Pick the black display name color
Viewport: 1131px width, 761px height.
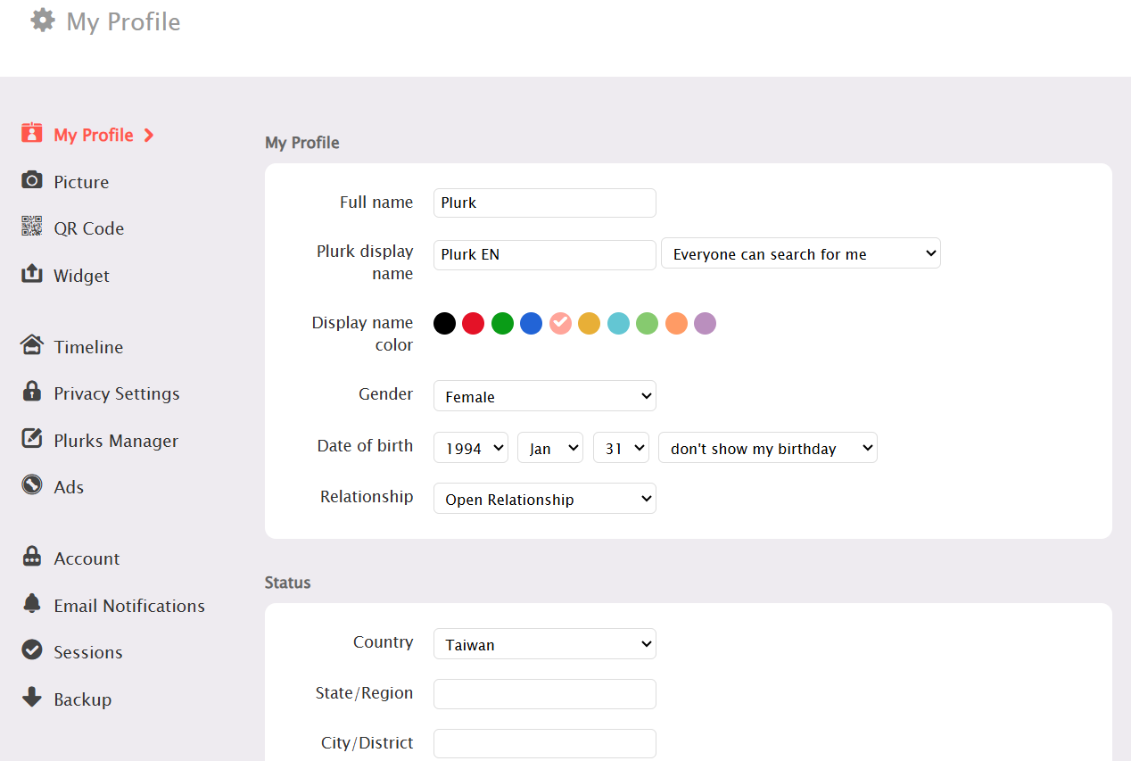click(x=444, y=323)
